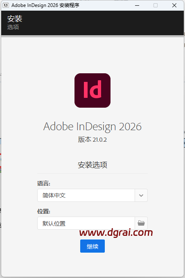The width and height of the screenshot is (185, 278).
Task: Open the 语言 dropdown arrow
Action: tap(141, 195)
